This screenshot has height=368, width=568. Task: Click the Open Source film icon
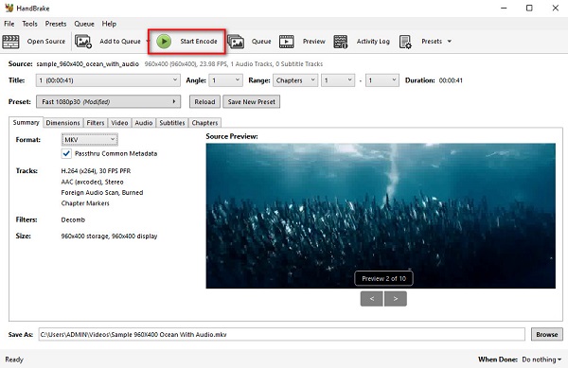(x=10, y=42)
